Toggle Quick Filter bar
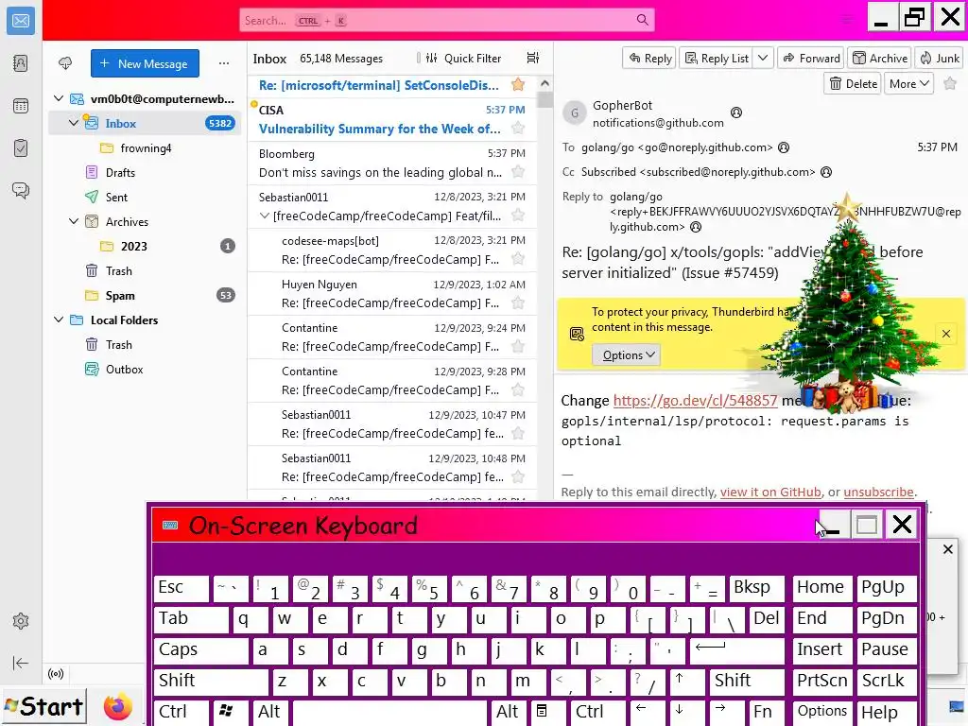This screenshot has height=726, width=968. (465, 58)
